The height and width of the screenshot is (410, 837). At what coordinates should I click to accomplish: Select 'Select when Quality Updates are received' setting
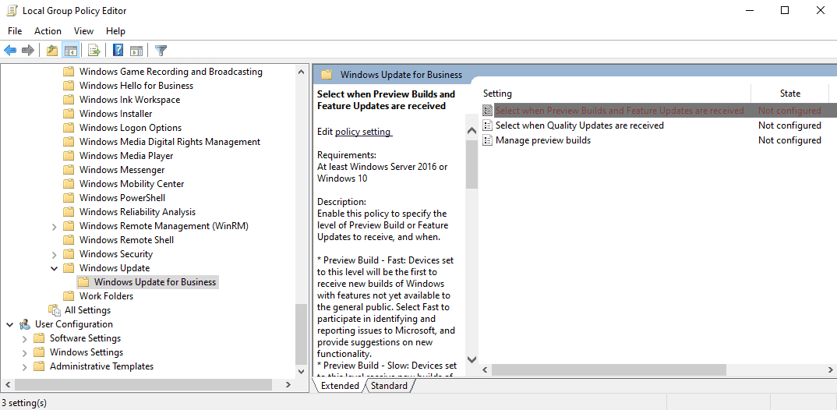[579, 125]
